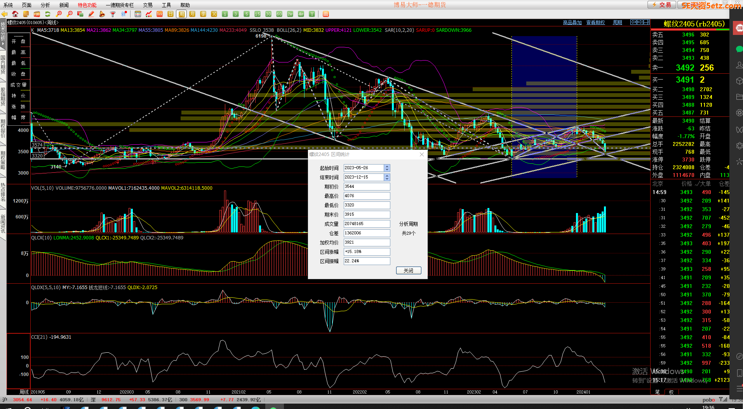Screen dimensions: 743x409
Task: Click the 交易 lightning button at top right
Action: pos(661,5)
